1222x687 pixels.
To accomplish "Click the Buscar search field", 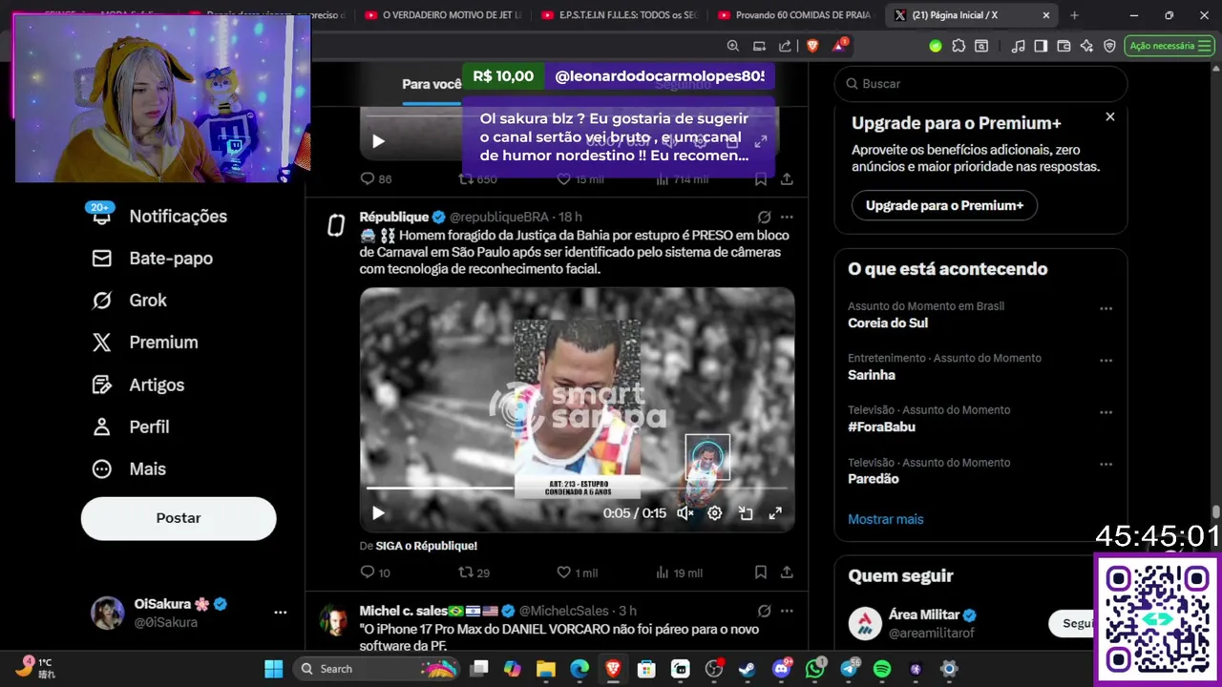I will [x=980, y=84].
